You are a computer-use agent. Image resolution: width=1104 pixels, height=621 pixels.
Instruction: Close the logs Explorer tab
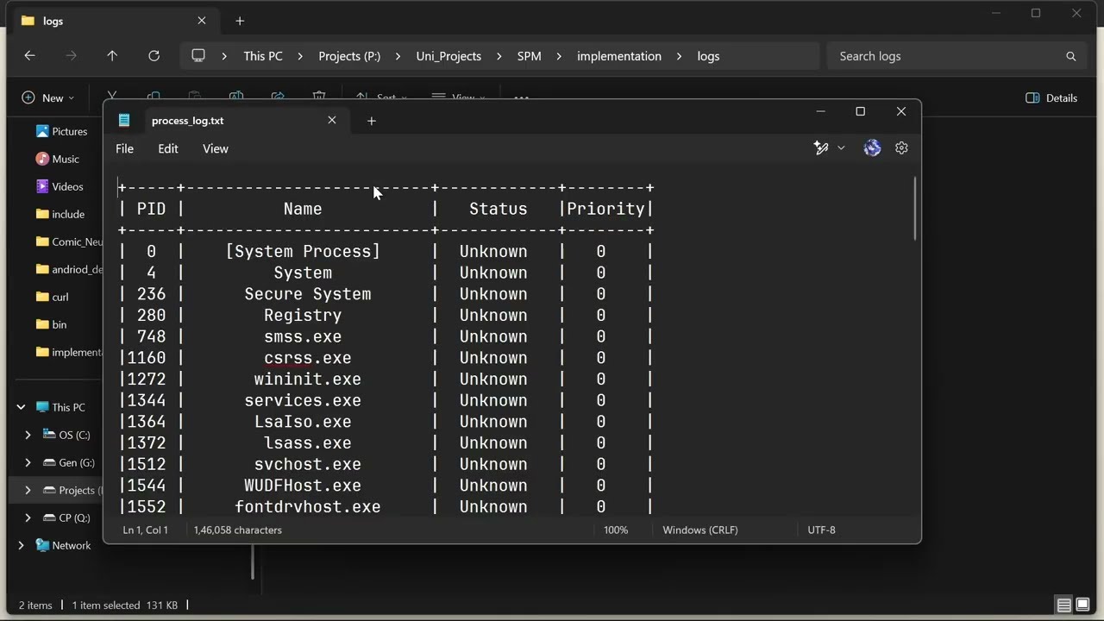[202, 21]
